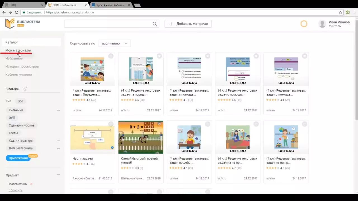
Task: Remove the Математика subject filter
Action: coord(31,184)
